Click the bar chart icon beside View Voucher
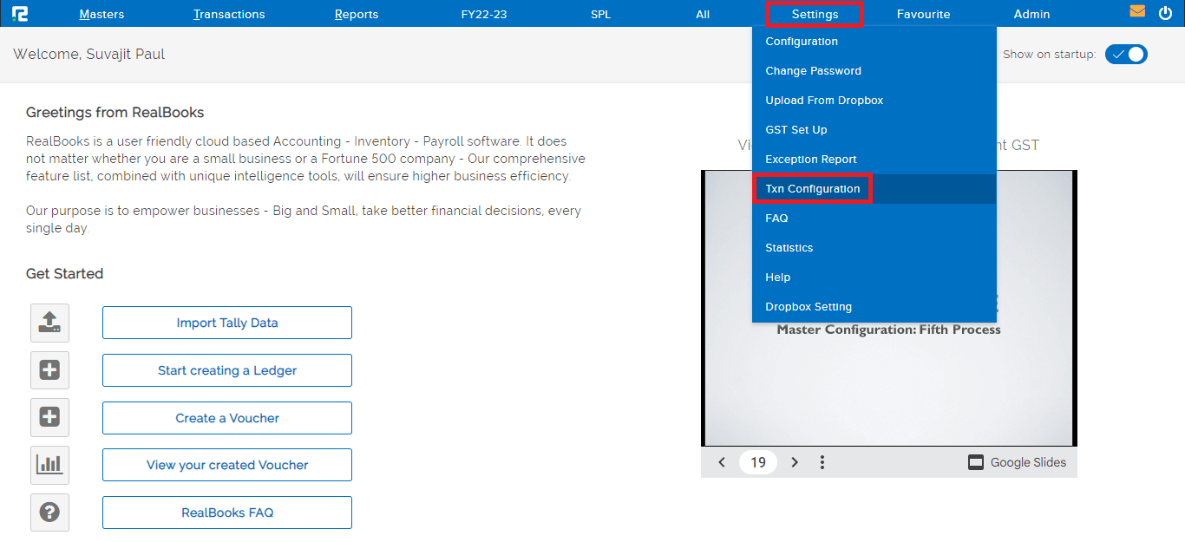 click(x=49, y=465)
